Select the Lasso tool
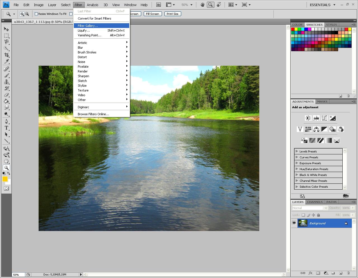This screenshot has width=358, height=278. pyautogui.click(x=6, y=42)
